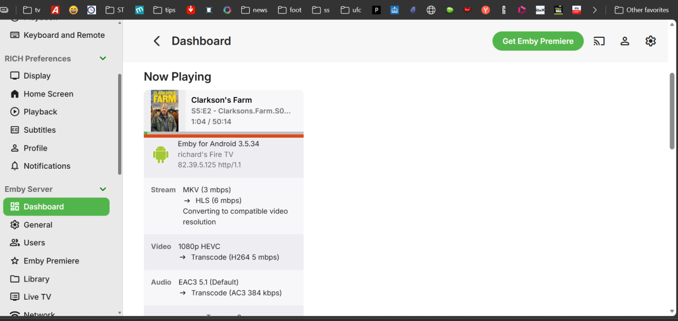Open the red heart tv favorite bookmark
The image size is (678, 321).
click(467, 10)
